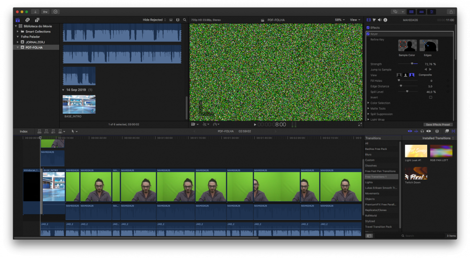Select Lights transitions category
The image size is (470, 258).
368,182
